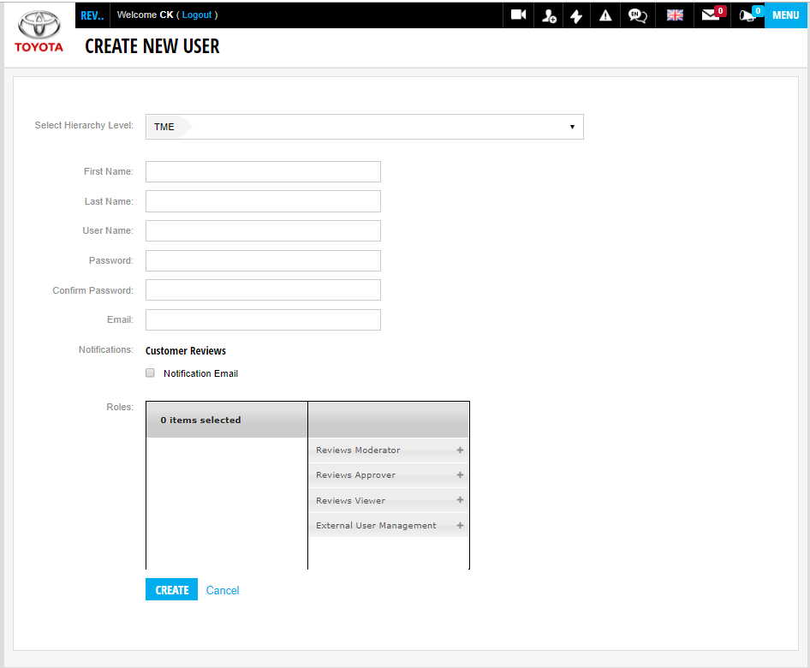Add Reviews Approver role with plus icon
The height and width of the screenshot is (668, 810).
tap(460, 474)
